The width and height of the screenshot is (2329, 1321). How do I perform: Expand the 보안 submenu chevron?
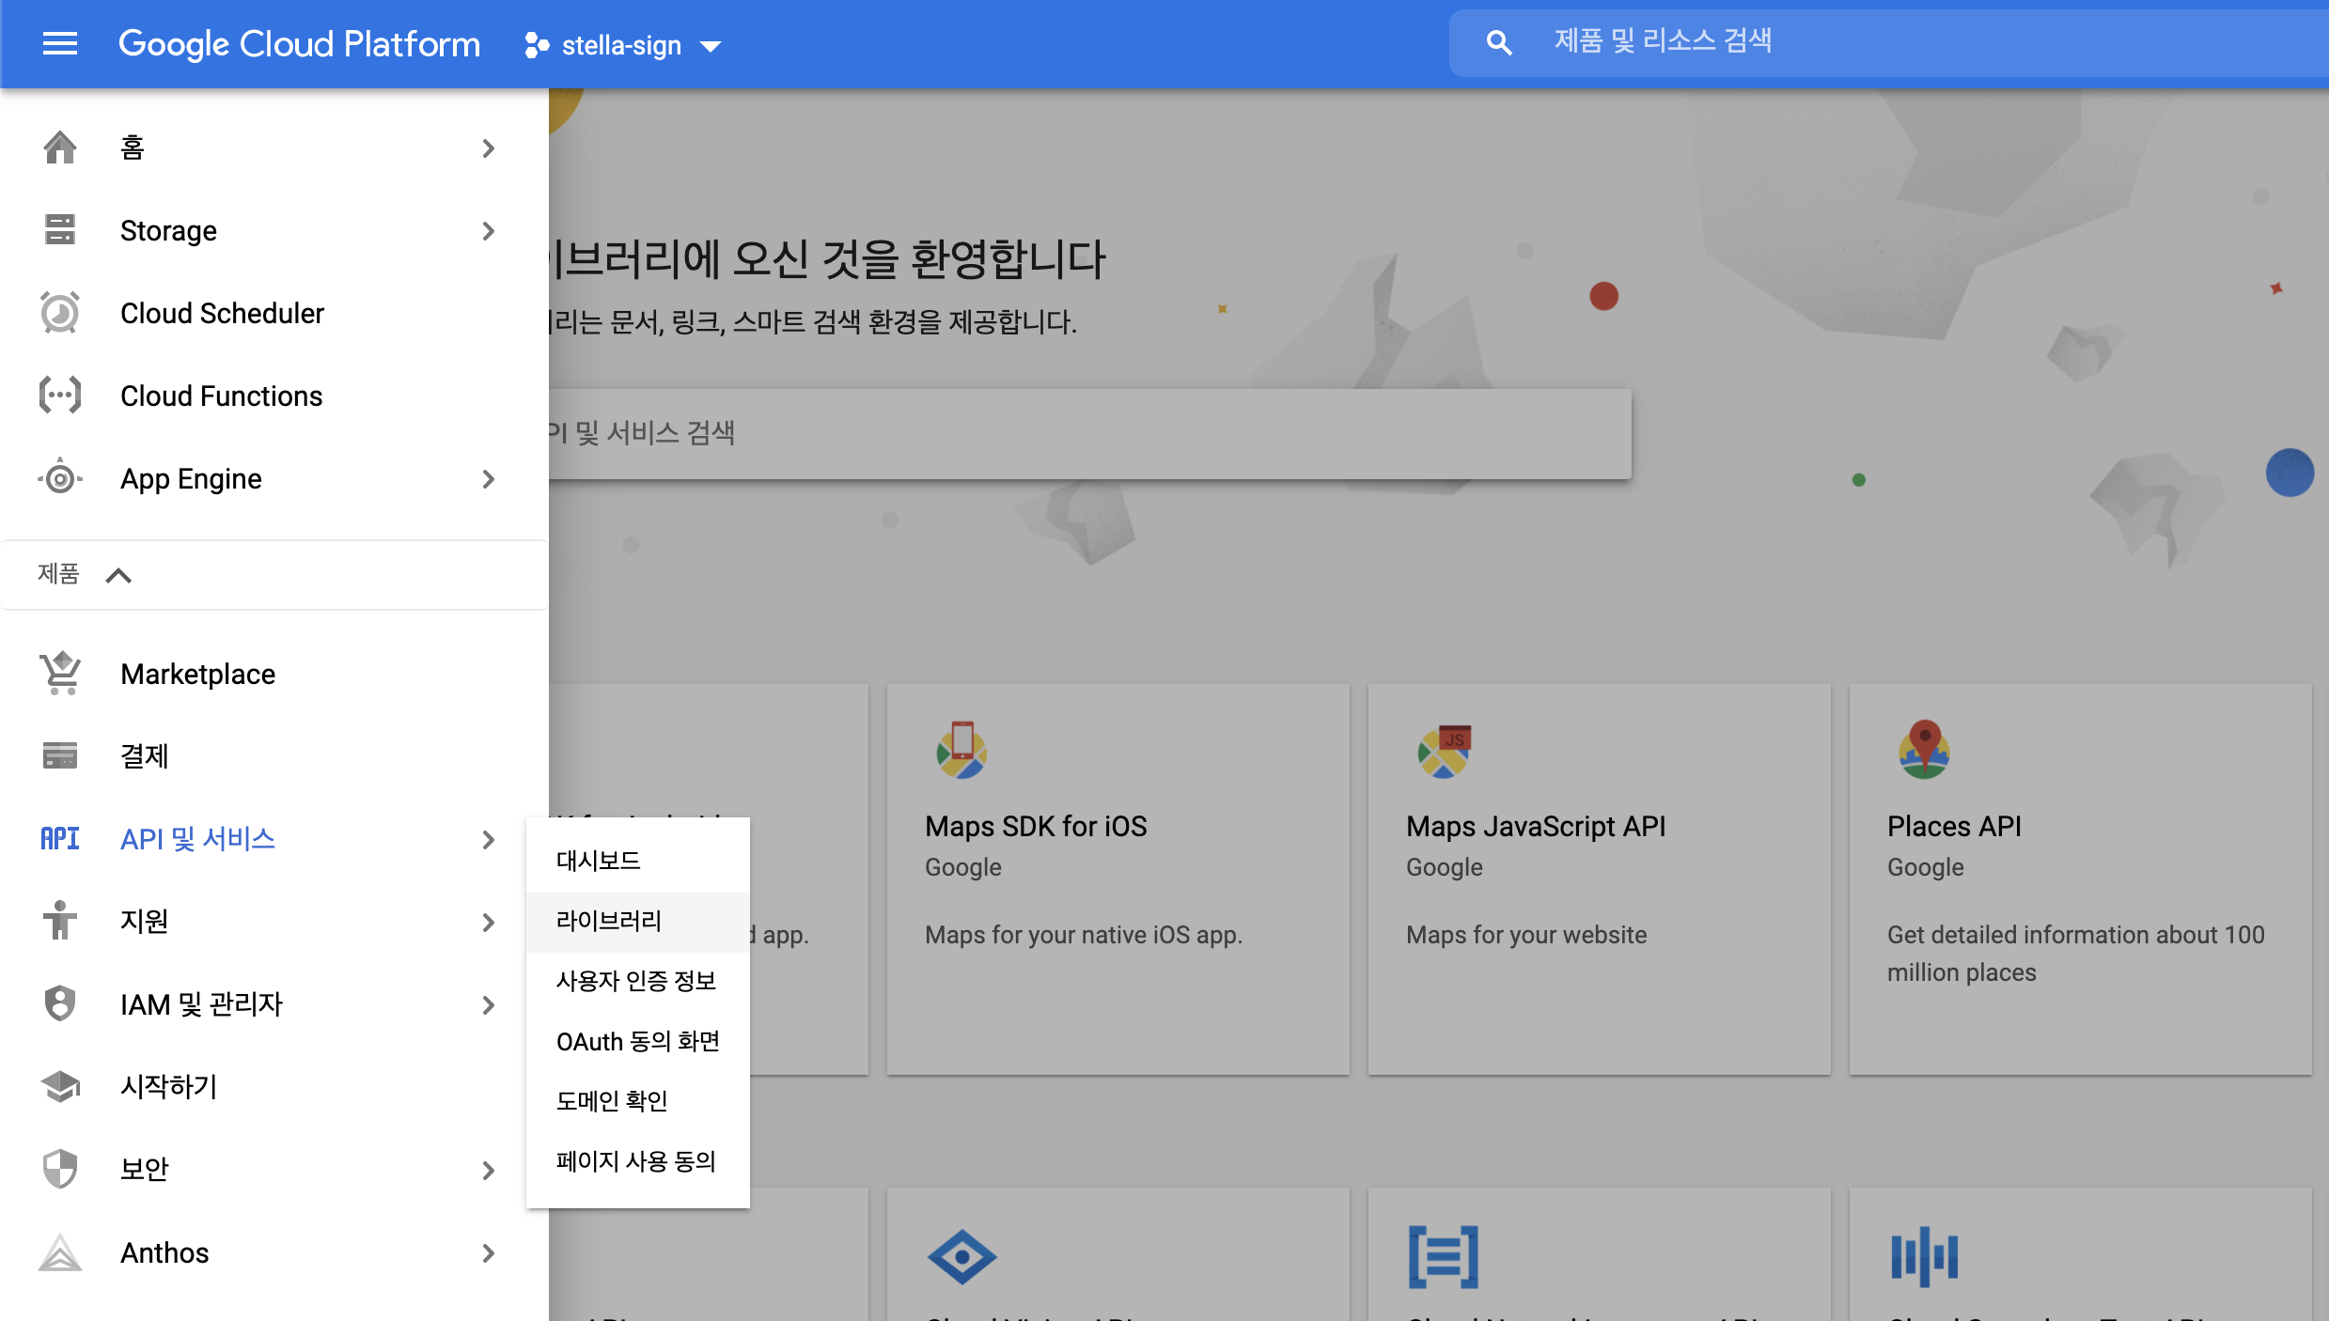(488, 1171)
